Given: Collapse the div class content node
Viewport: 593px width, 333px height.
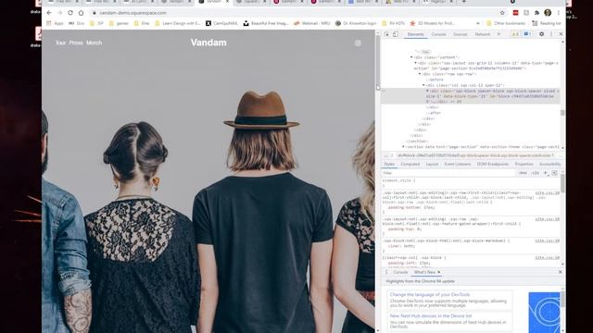Looking at the screenshot, I should pyautogui.click(x=411, y=57).
